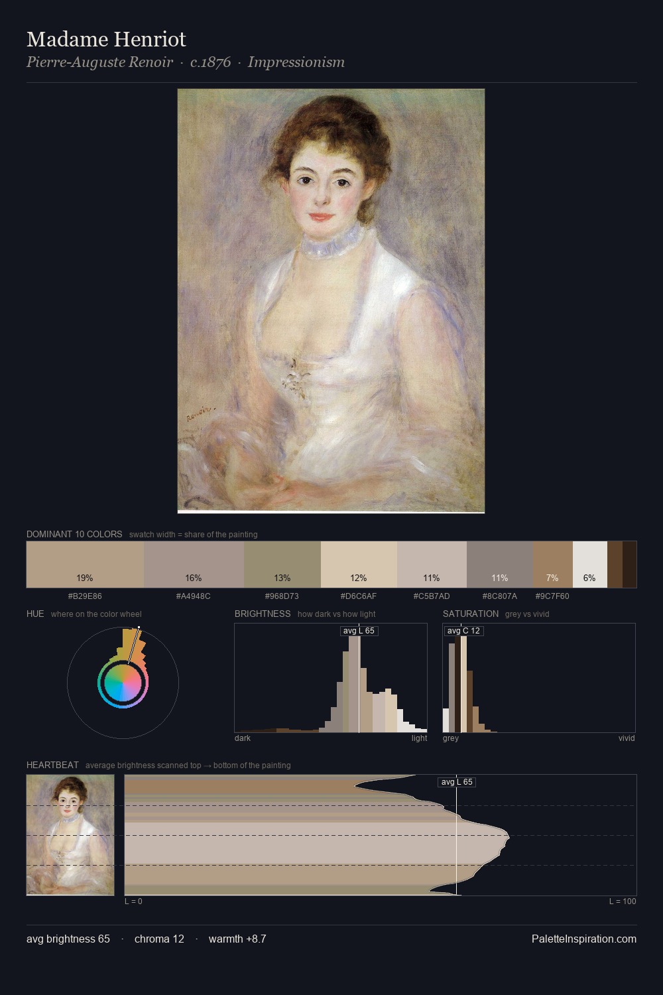Click the hex code #8C807A label
This screenshot has height=995, width=663.
tap(500, 596)
